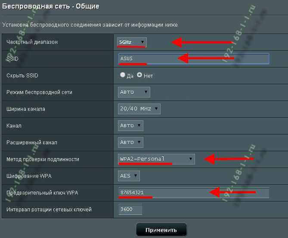This screenshot has width=288, height=238.
Task: Click the WPA pre-shared key field 87654321
Action: (x=194, y=193)
